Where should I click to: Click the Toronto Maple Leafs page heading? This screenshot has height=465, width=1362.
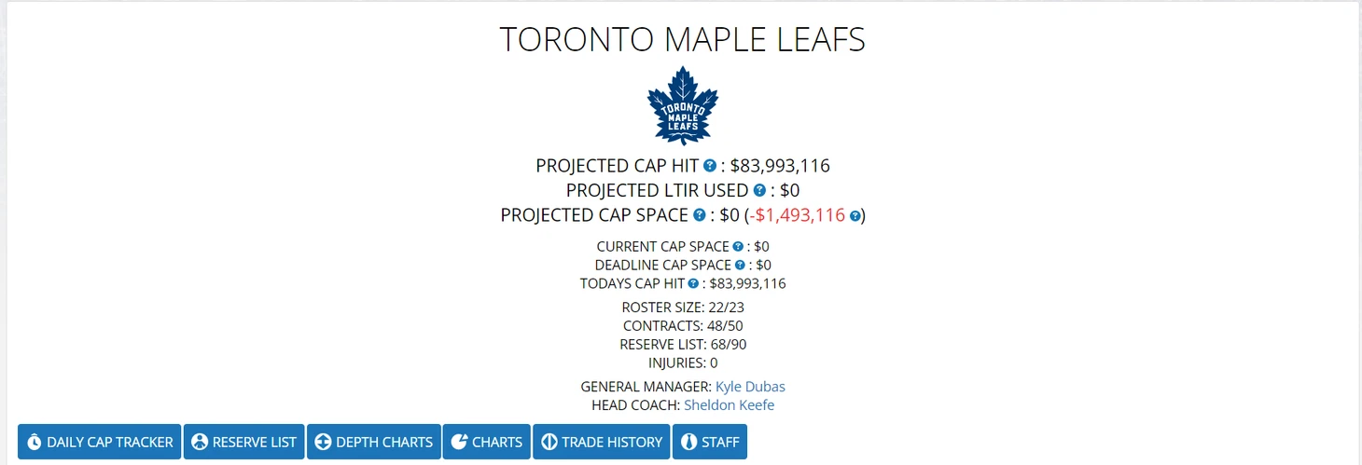point(683,39)
